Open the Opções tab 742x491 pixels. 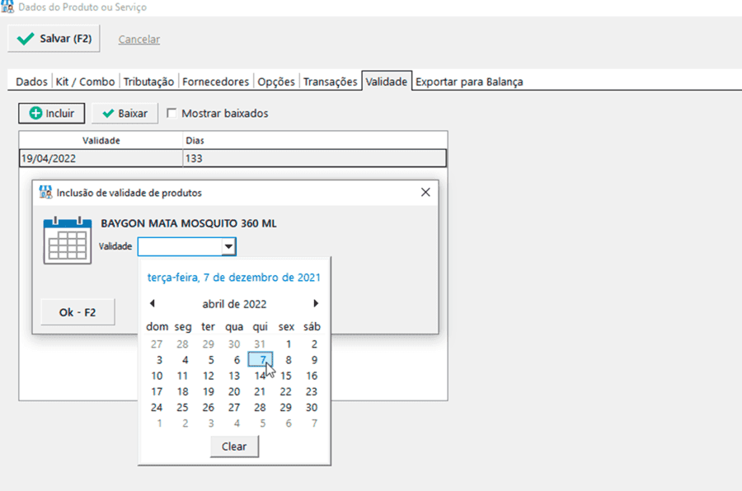tap(276, 82)
